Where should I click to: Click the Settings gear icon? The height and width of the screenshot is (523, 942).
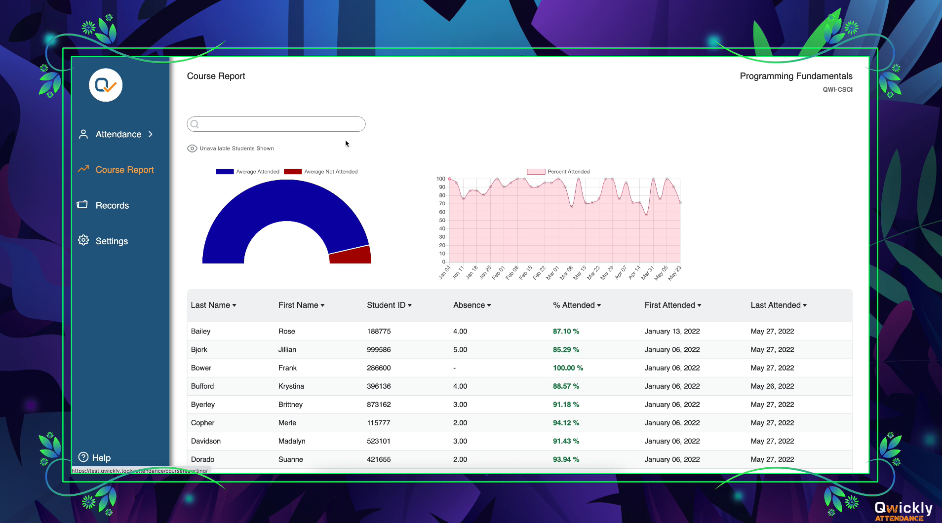click(83, 240)
